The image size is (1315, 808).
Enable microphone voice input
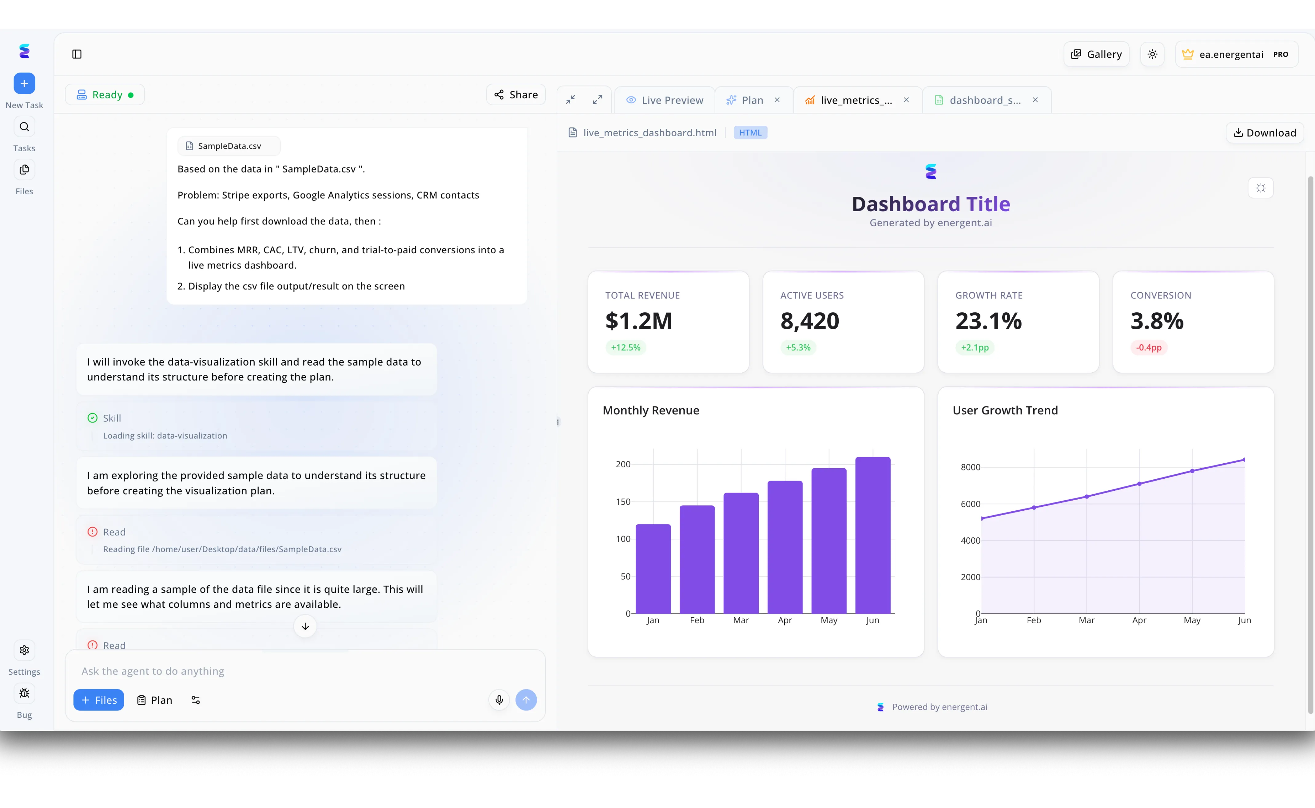499,699
